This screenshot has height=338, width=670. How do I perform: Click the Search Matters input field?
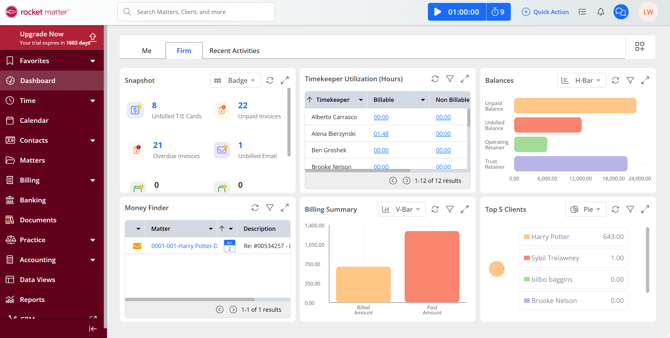(196, 12)
